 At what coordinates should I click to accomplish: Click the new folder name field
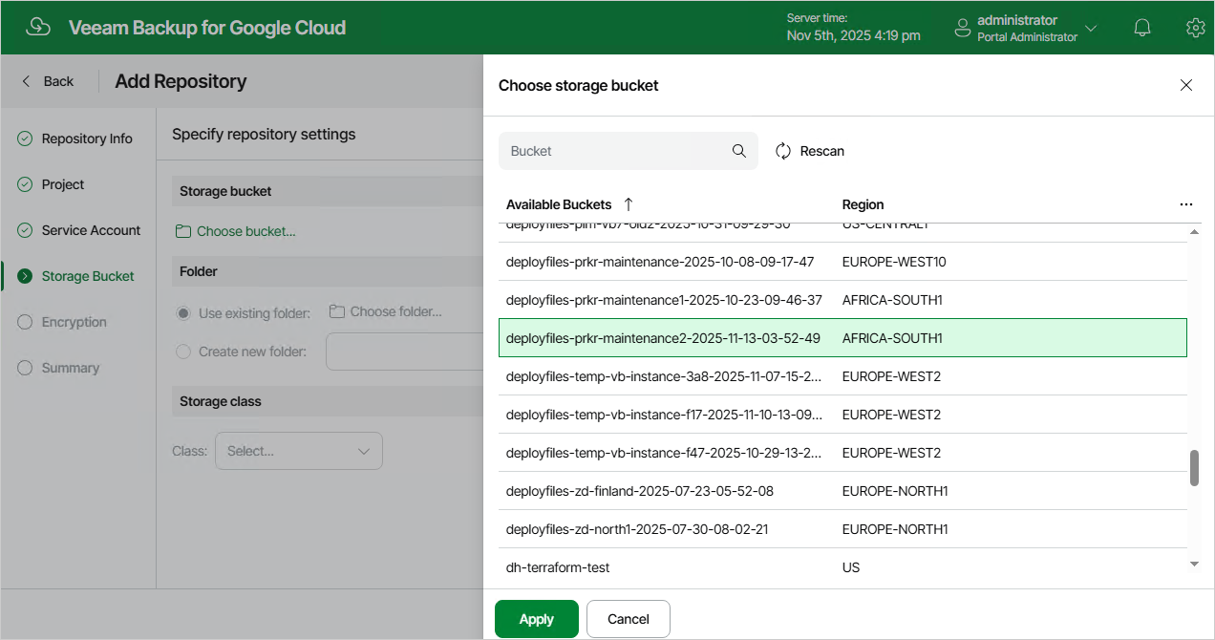(404, 352)
